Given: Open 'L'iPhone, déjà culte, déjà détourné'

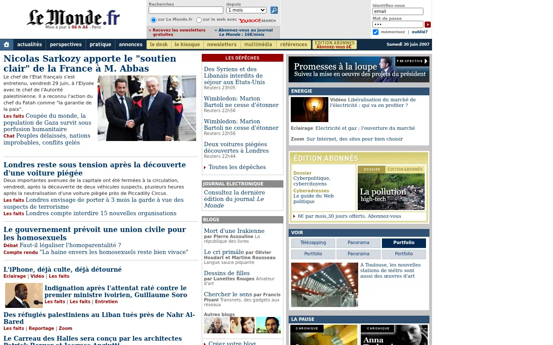Looking at the screenshot, I should pos(63,270).
